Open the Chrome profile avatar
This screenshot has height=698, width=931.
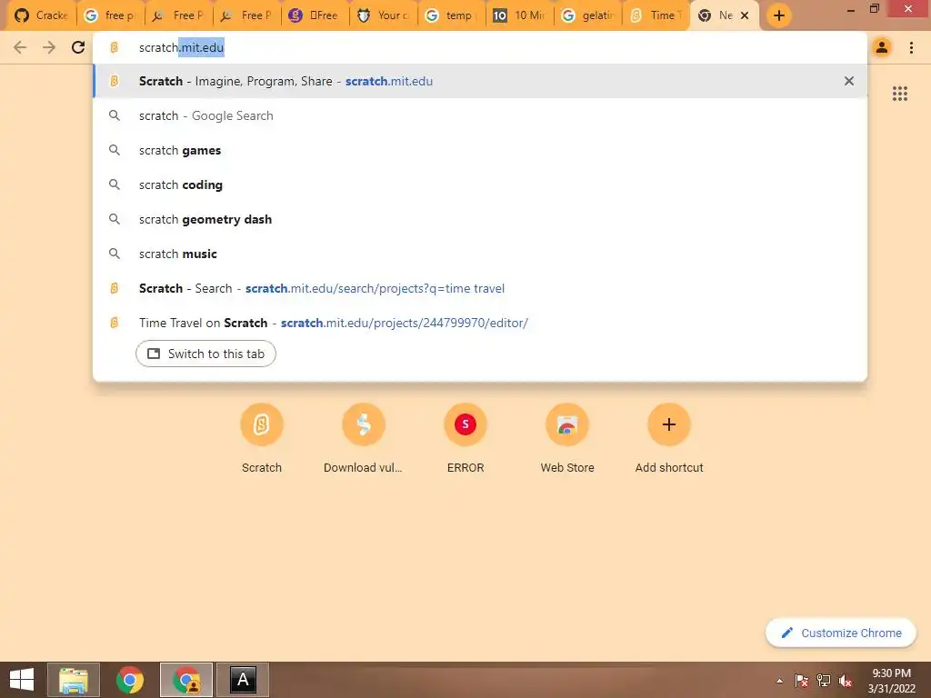882,47
